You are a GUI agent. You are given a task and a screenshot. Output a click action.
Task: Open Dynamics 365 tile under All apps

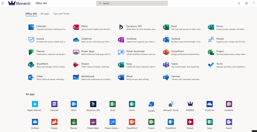click(x=93, y=106)
